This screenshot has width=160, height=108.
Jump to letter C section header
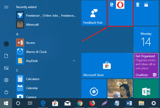point(17,70)
